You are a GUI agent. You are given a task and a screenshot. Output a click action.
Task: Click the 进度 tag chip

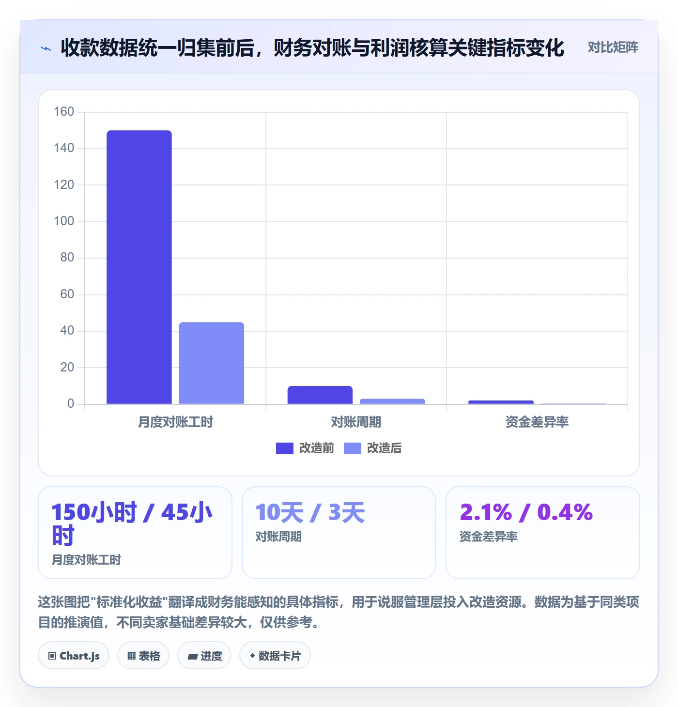pyautogui.click(x=204, y=656)
